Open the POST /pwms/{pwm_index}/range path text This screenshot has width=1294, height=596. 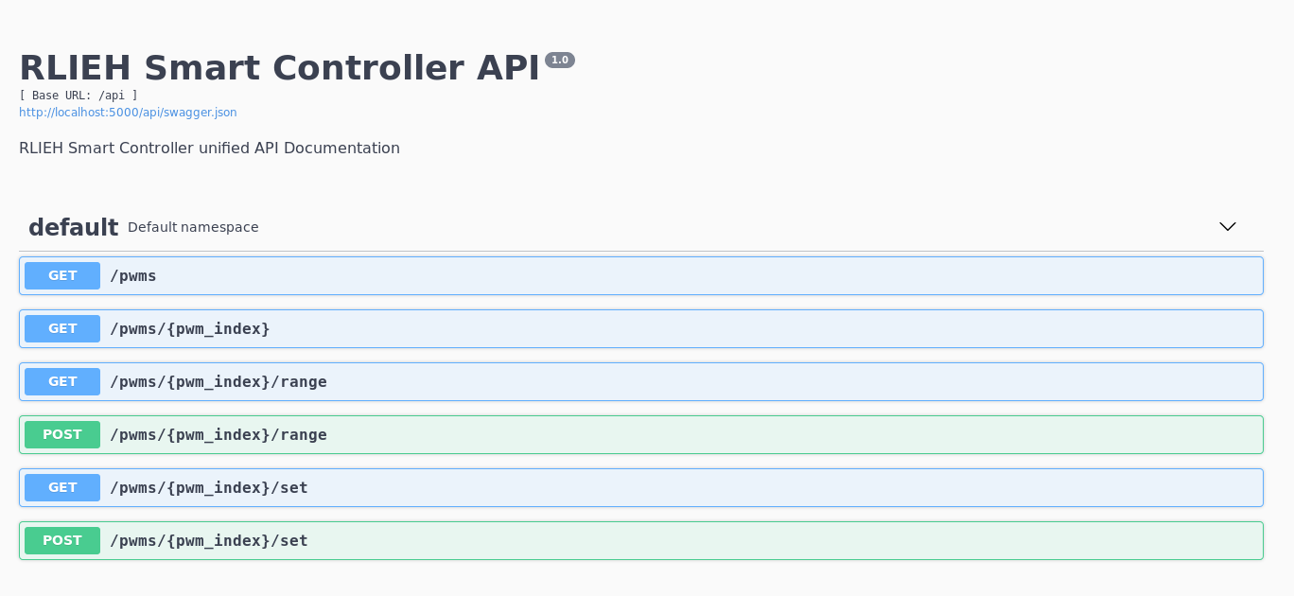(219, 435)
